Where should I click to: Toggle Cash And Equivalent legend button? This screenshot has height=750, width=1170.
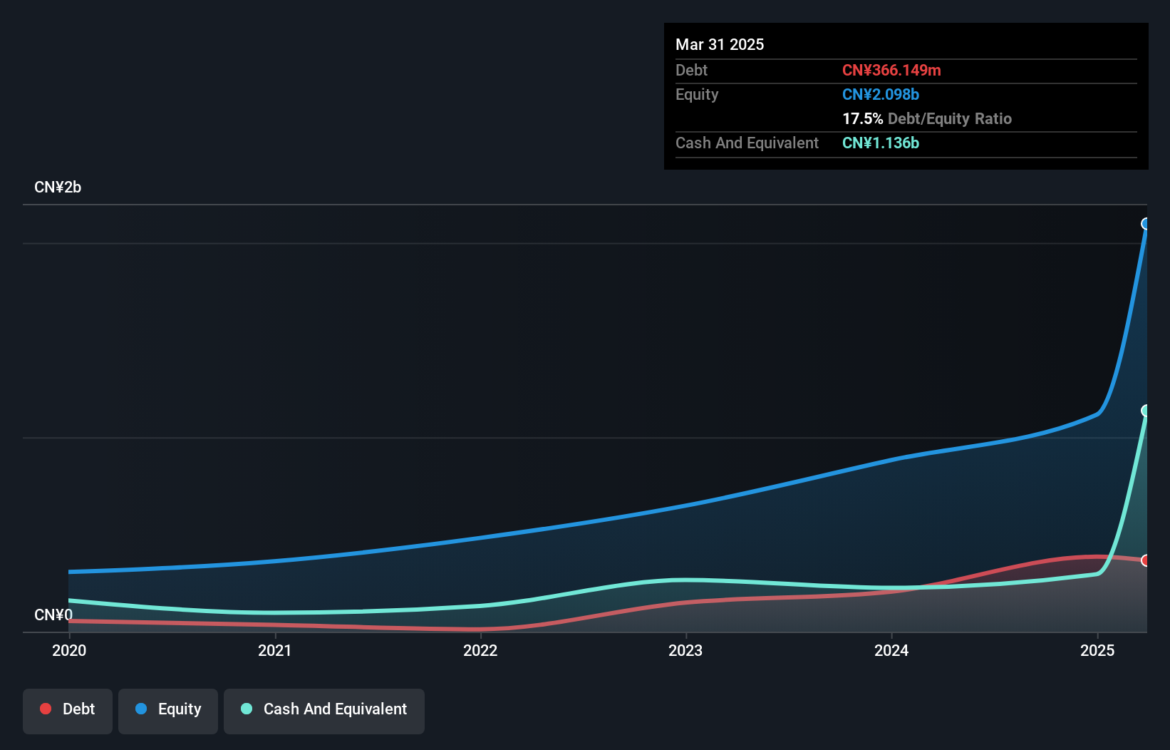pos(324,711)
